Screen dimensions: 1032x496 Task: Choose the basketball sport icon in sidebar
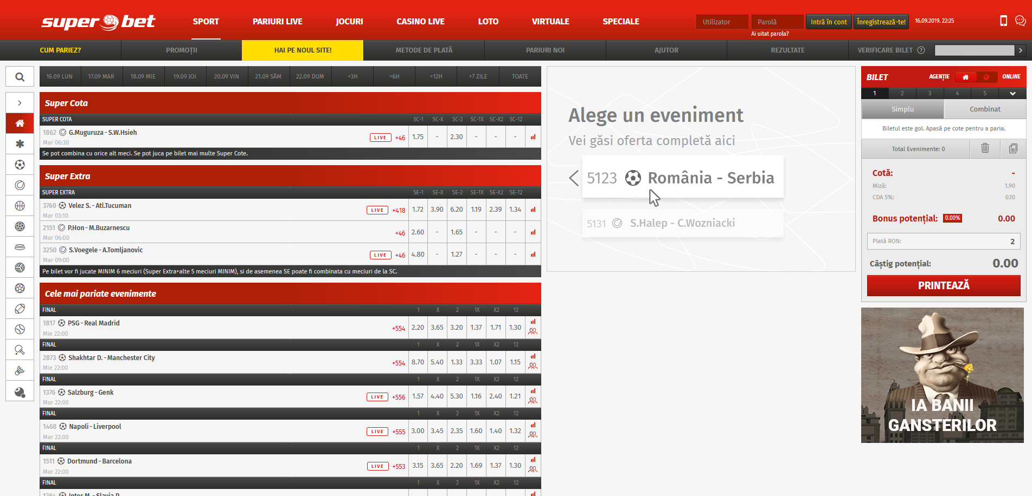20,206
